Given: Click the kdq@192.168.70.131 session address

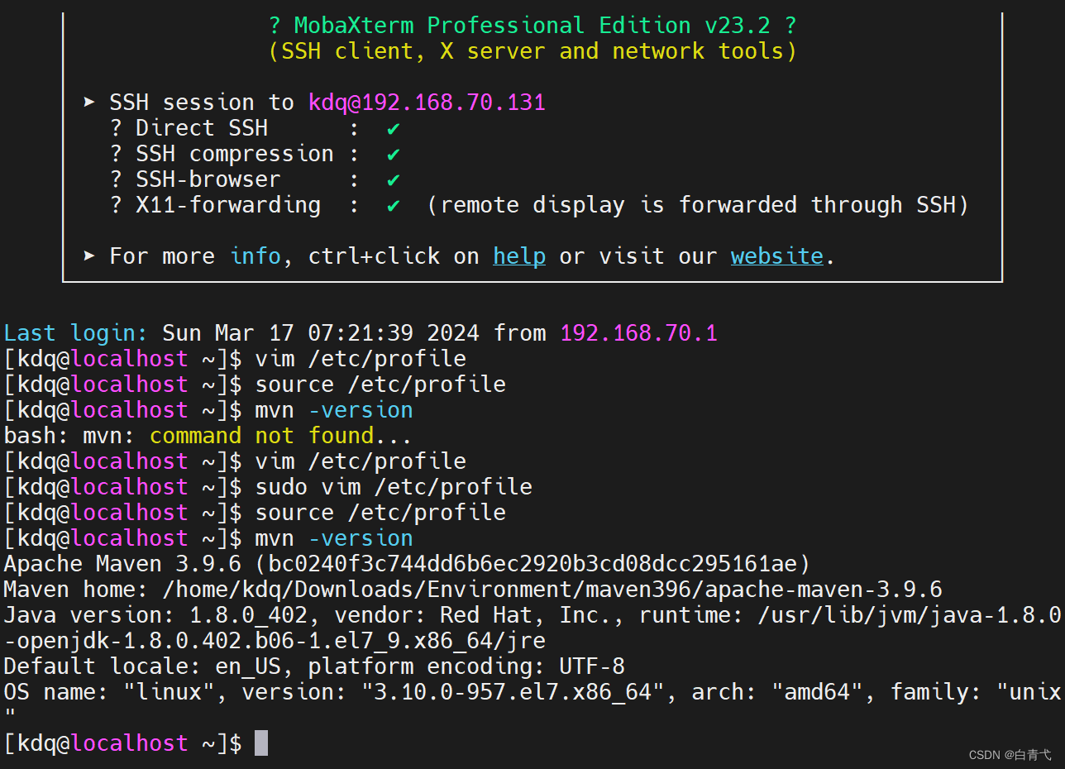Looking at the screenshot, I should (427, 103).
